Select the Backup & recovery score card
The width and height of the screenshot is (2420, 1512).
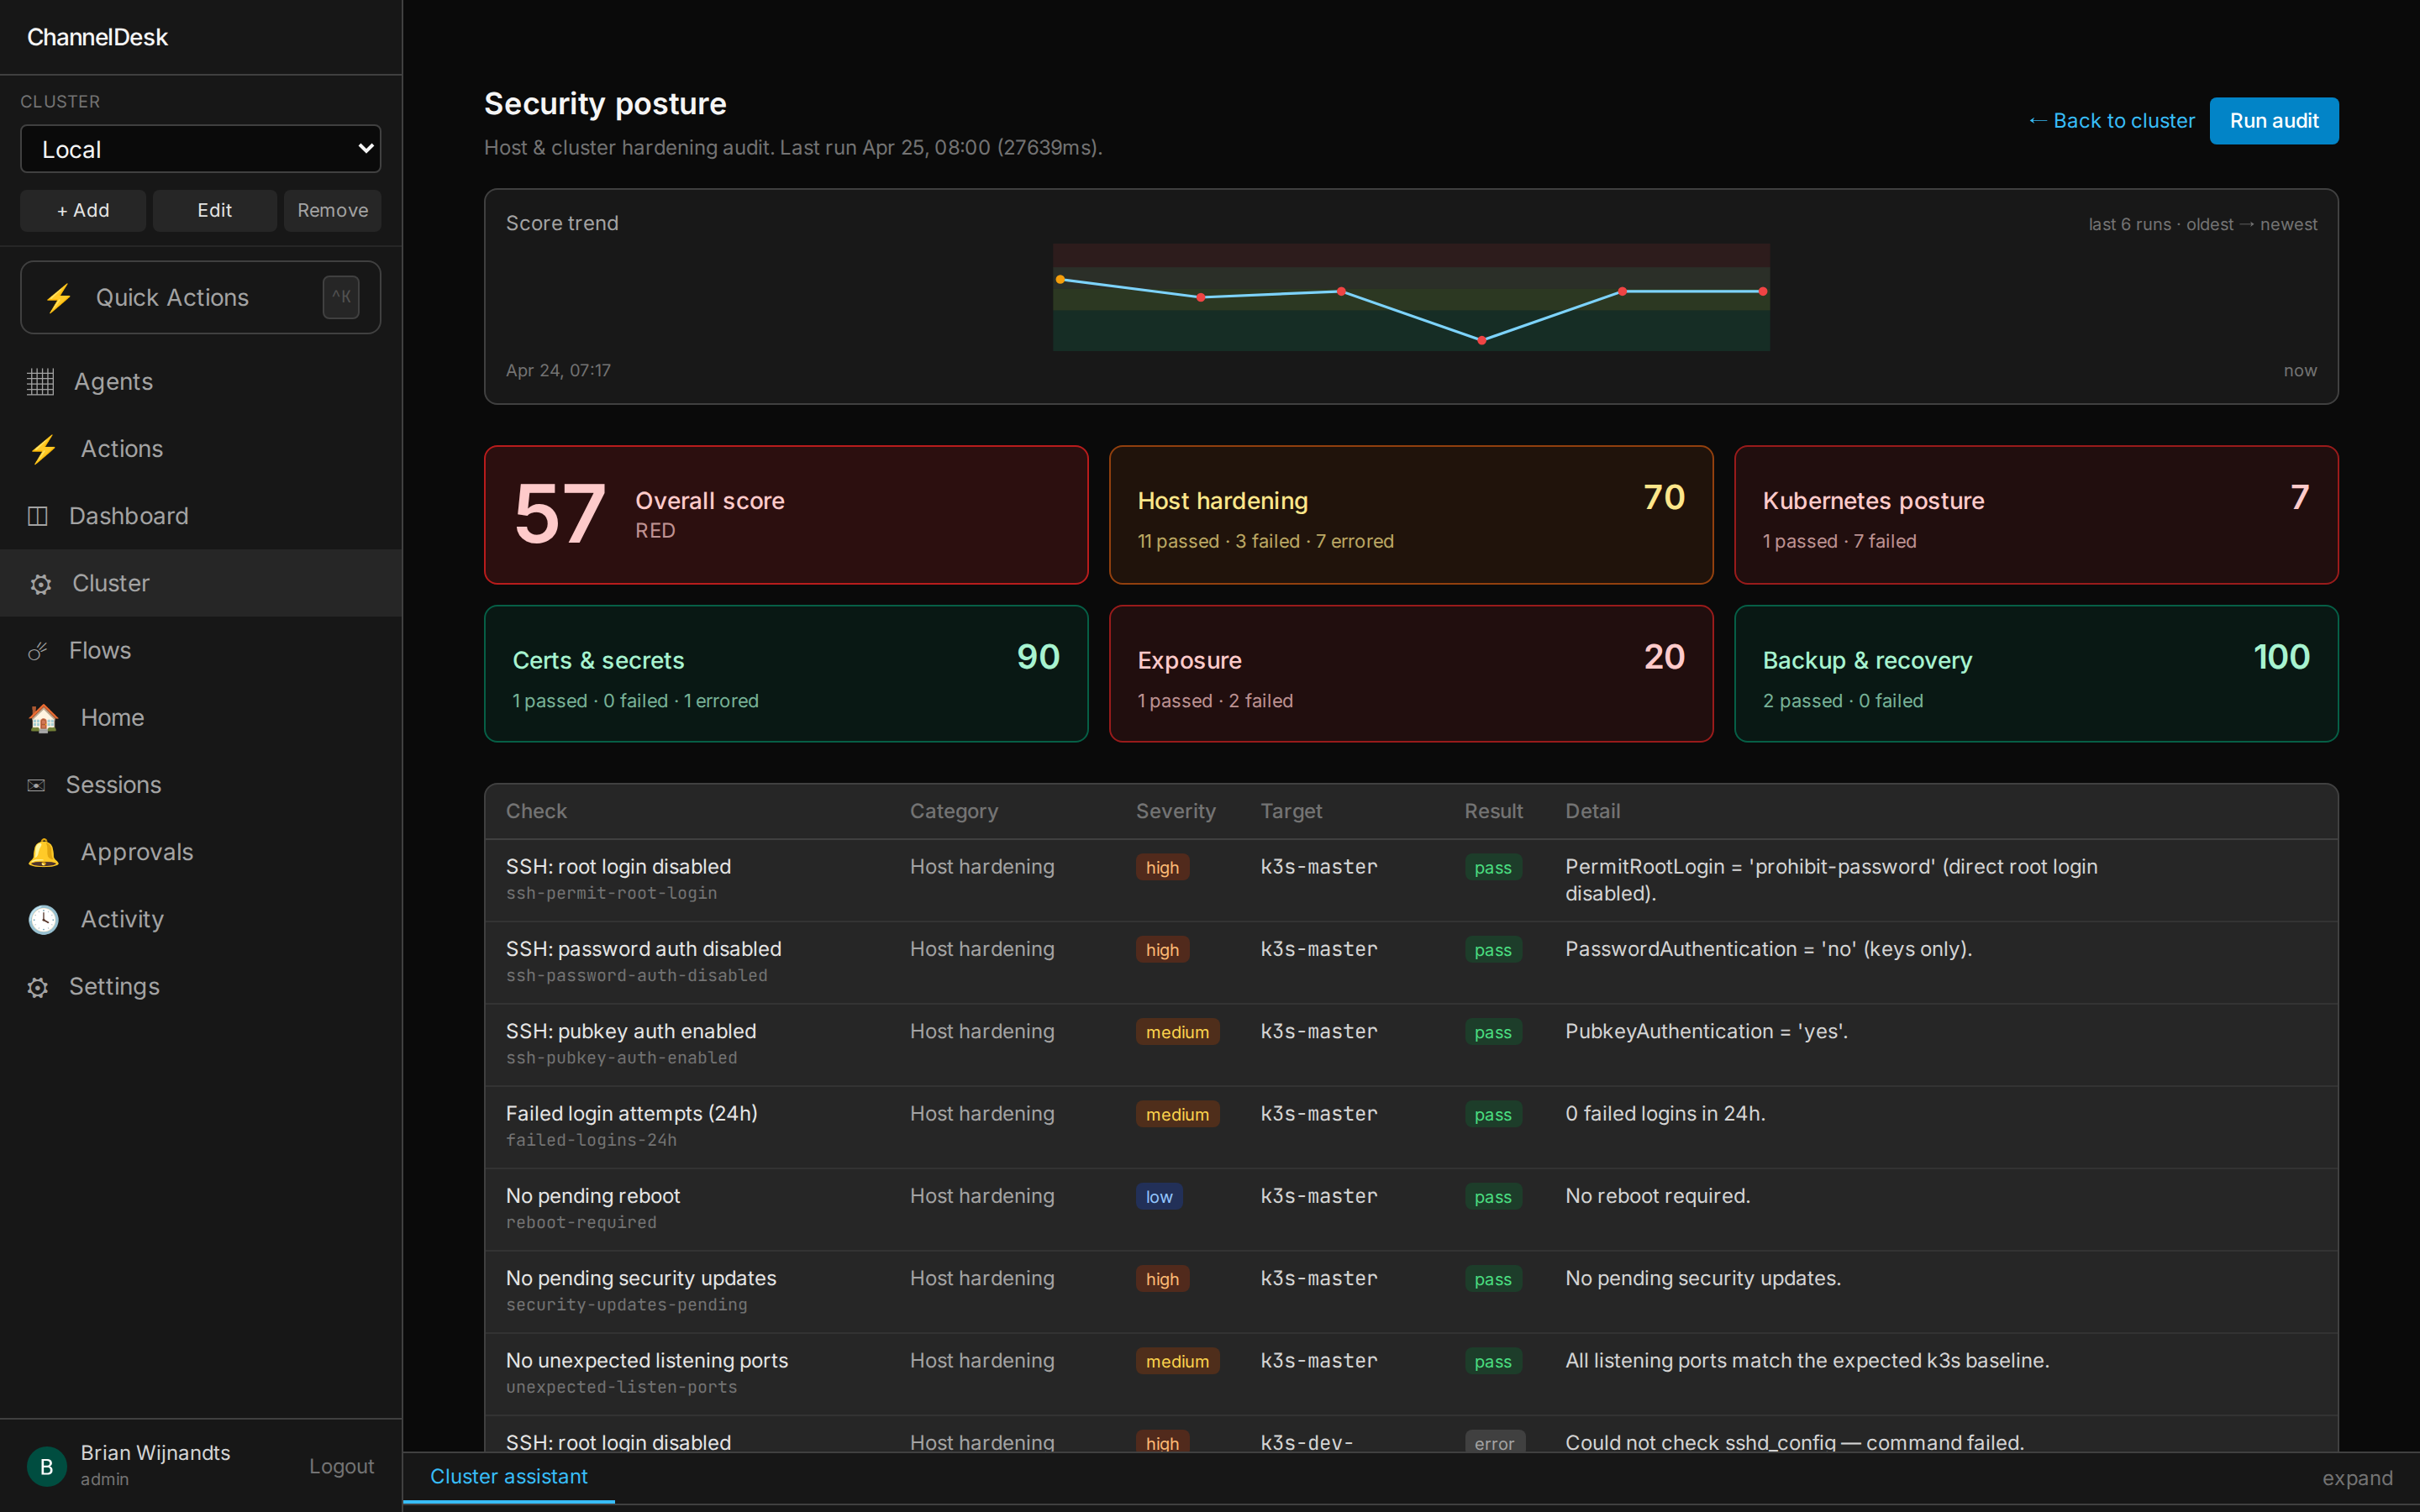[x=2036, y=674]
